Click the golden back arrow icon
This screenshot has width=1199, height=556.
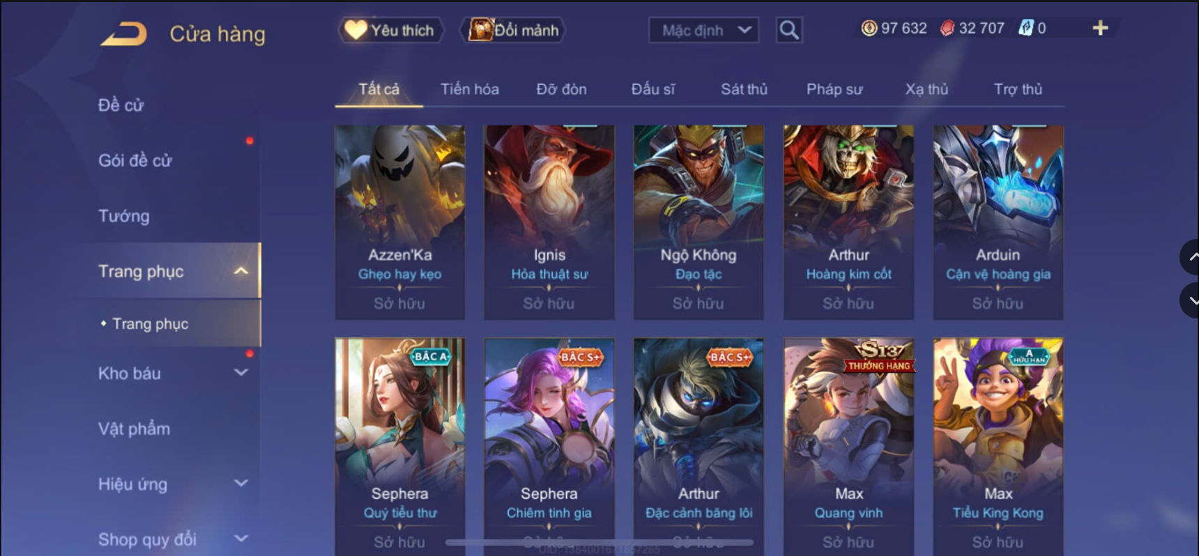click(124, 34)
